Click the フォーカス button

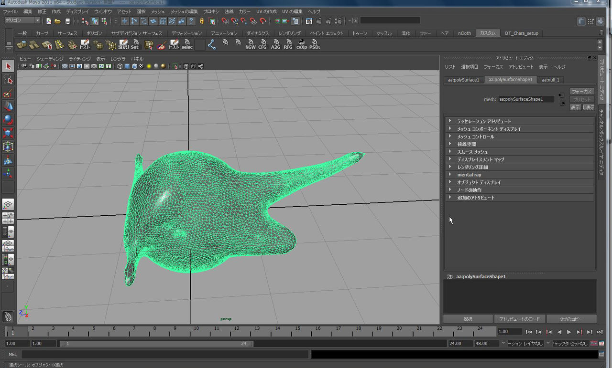[x=581, y=92]
